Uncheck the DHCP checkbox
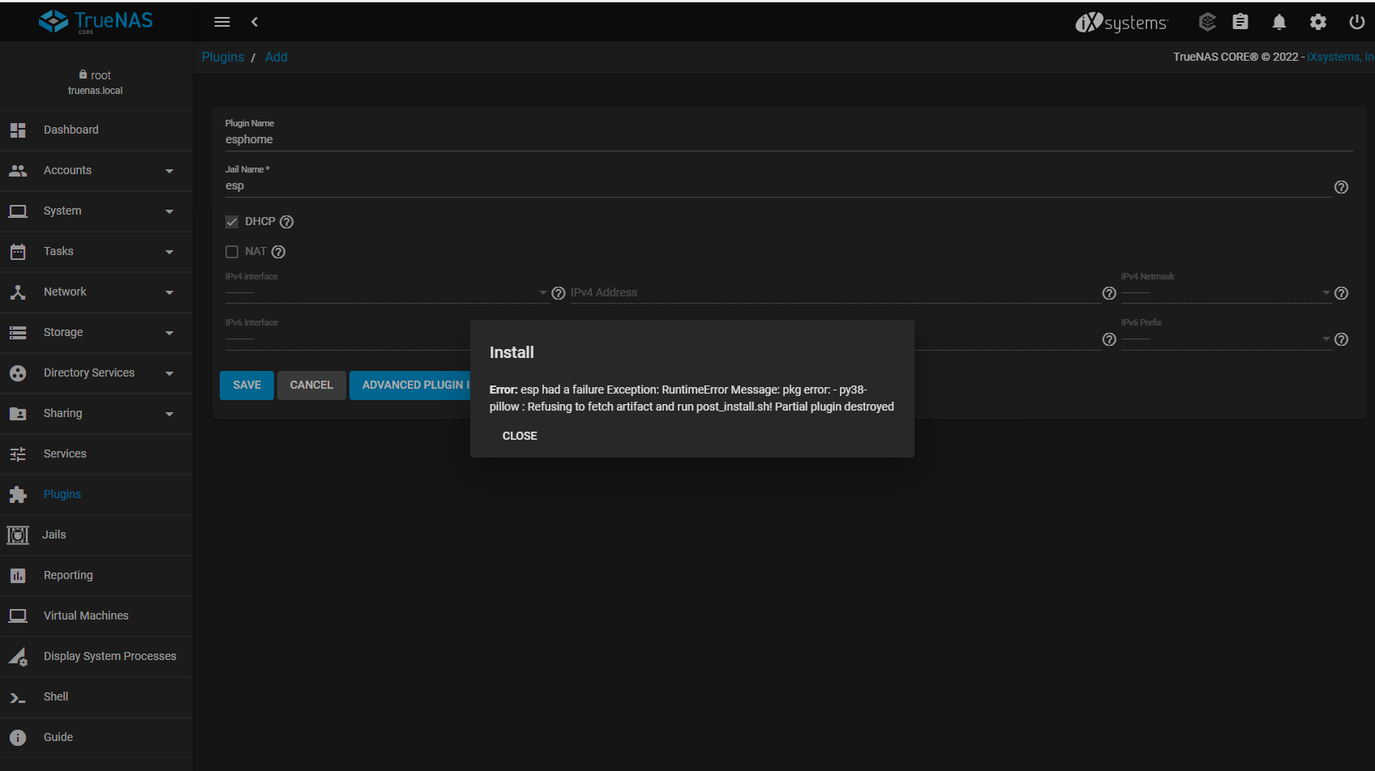Image resolution: width=1375 pixels, height=771 pixels. tap(232, 222)
